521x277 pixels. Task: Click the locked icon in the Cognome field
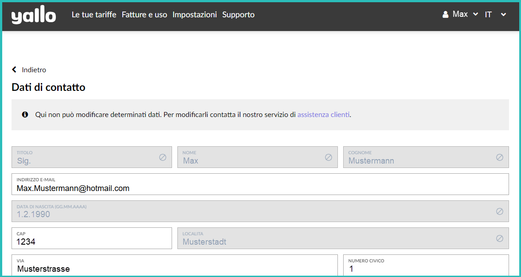[500, 157]
